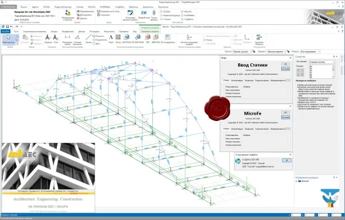Click OK in Ввод Статики dialog
345x220 pixels.
pos(285,64)
